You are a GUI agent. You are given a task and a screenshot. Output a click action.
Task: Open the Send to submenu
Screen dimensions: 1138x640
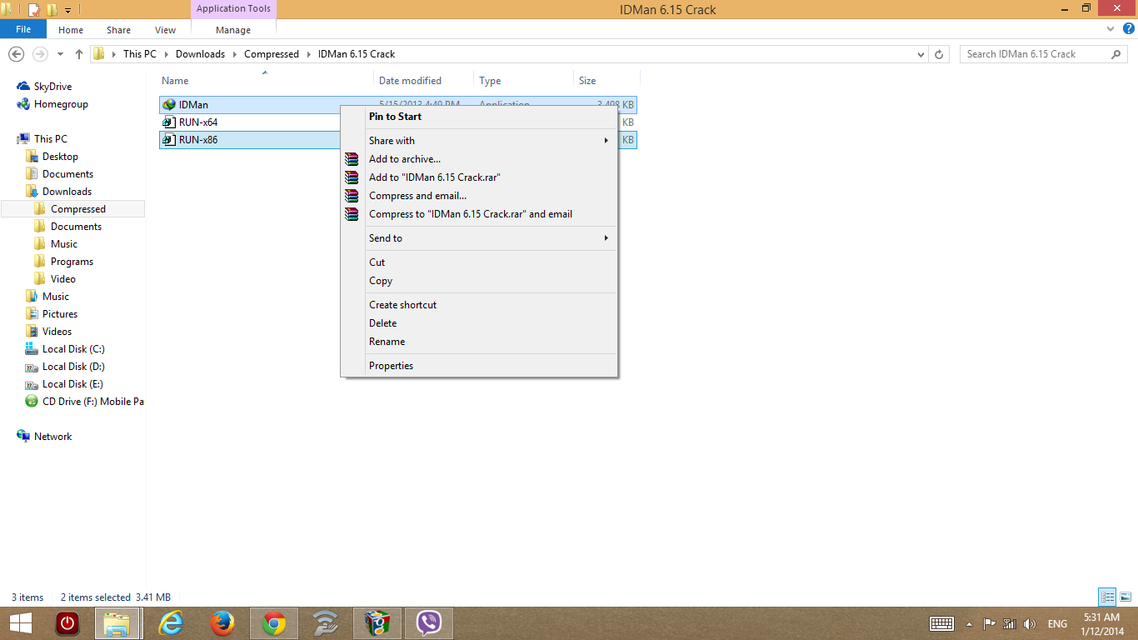pyautogui.click(x=479, y=238)
